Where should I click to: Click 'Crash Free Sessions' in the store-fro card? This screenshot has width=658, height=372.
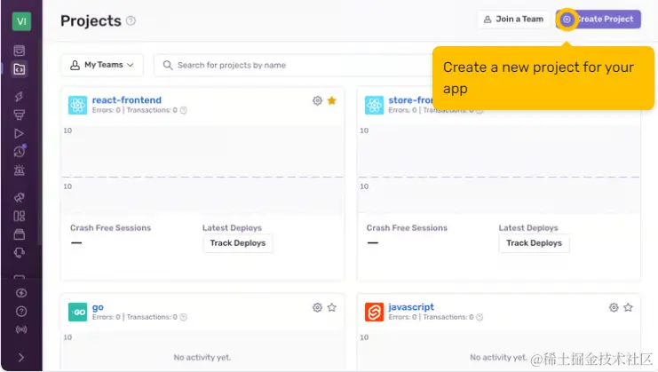point(407,228)
